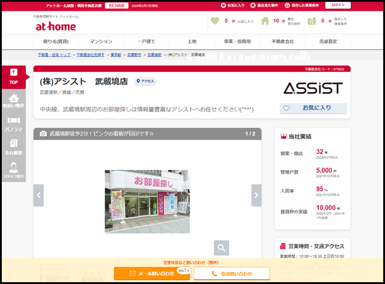
Task: Click the 61,346店 store count badge
Action: [x=116, y=5]
